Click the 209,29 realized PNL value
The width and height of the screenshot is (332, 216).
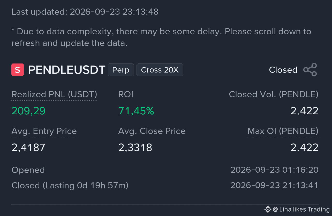point(29,111)
